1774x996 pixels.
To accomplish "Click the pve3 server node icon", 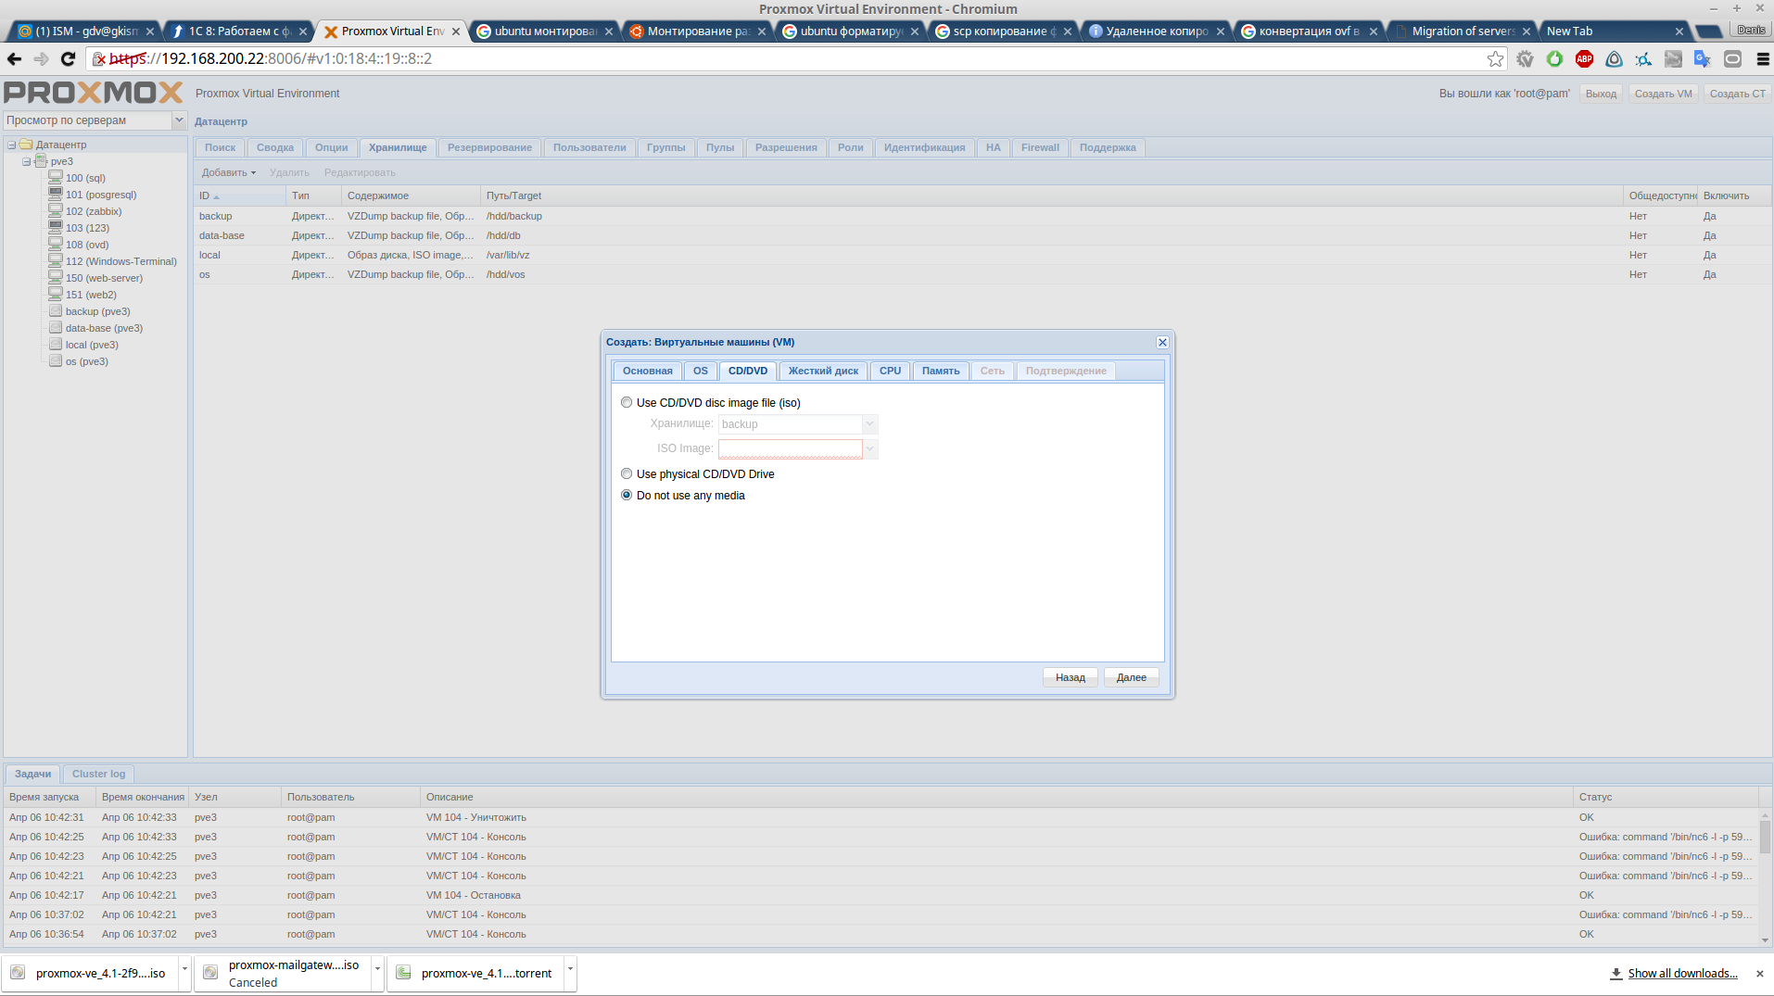I will pyautogui.click(x=41, y=161).
